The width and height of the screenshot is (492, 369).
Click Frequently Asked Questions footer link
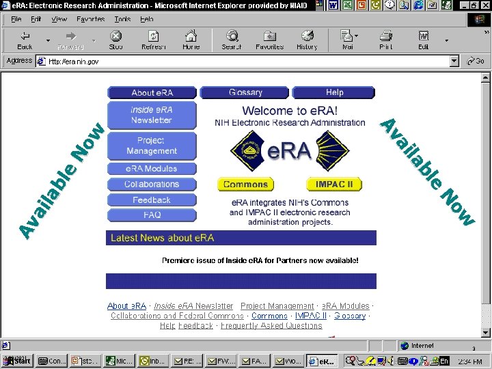click(x=271, y=326)
